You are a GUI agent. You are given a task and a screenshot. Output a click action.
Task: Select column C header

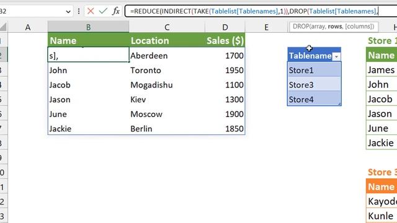pyautogui.click(x=167, y=27)
